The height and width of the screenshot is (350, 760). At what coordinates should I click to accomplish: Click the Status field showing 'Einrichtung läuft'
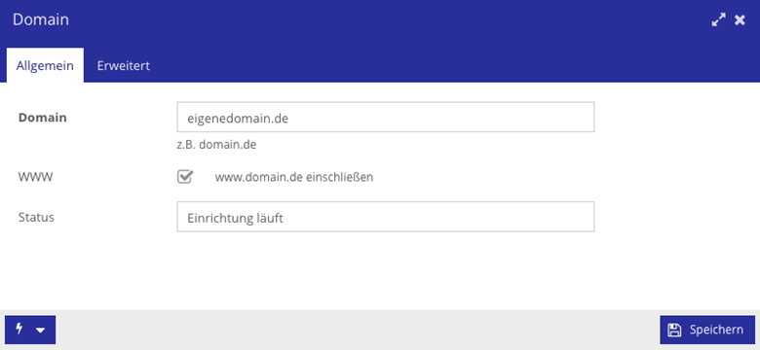tap(385, 217)
